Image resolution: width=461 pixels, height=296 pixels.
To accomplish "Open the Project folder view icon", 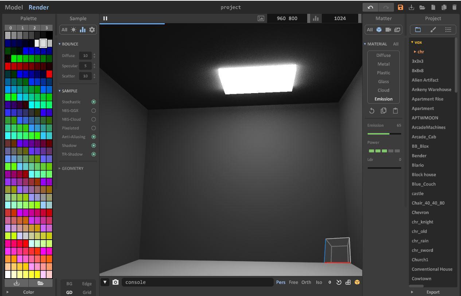I will (x=417, y=29).
